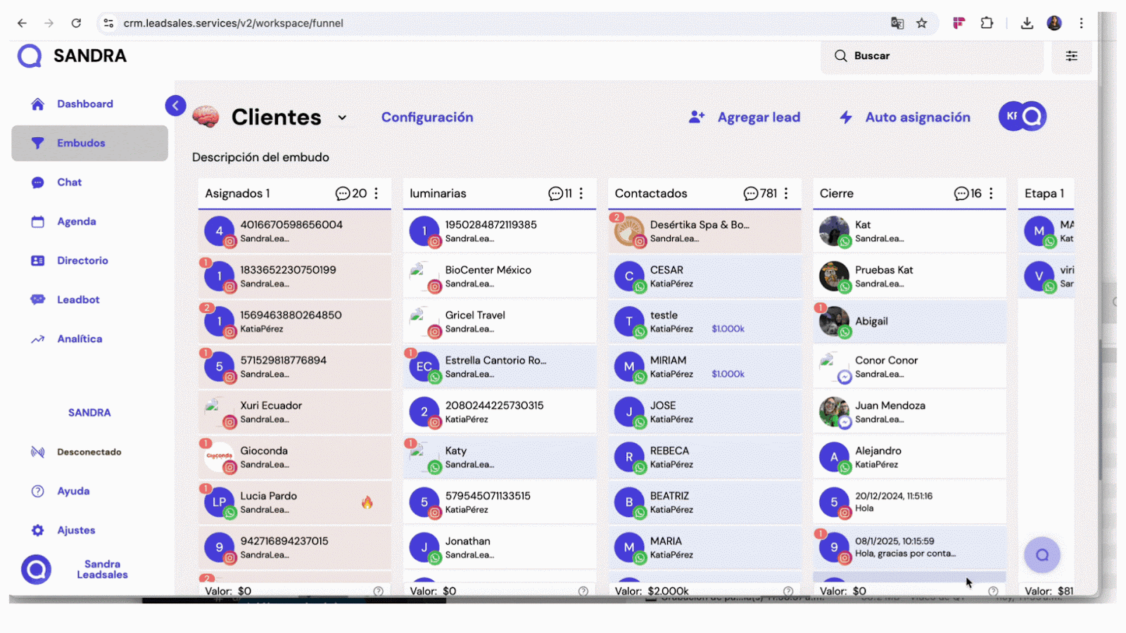Open the Chrome downloads icon

[1027, 23]
